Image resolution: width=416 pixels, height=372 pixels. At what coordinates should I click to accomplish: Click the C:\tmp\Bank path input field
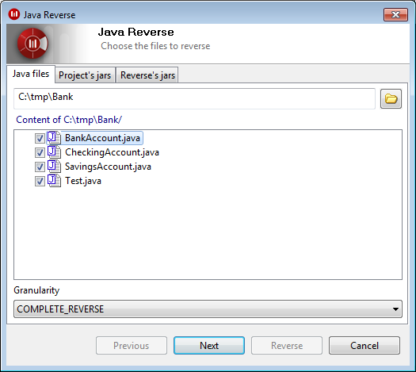(x=194, y=98)
